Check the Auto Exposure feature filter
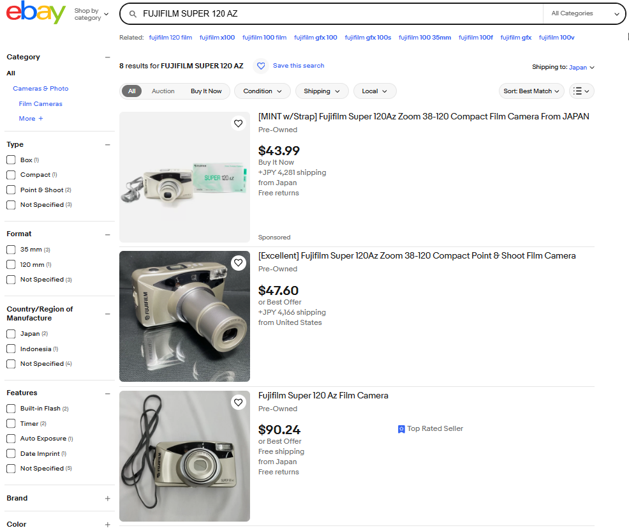 (11, 439)
